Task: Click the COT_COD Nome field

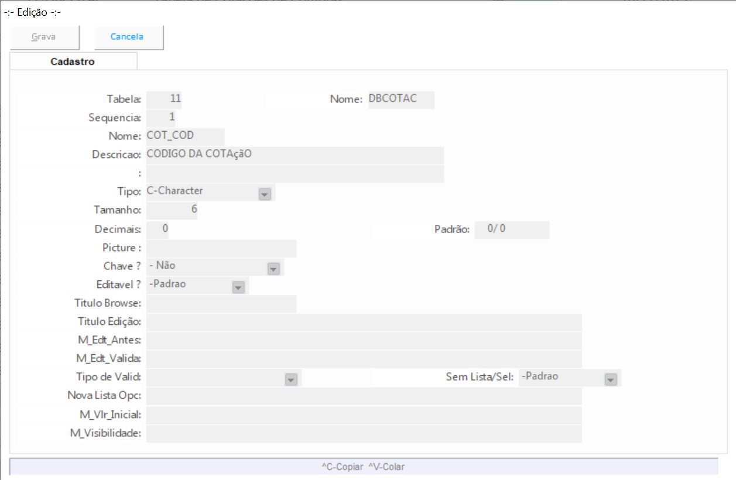Action: pyautogui.click(x=185, y=136)
